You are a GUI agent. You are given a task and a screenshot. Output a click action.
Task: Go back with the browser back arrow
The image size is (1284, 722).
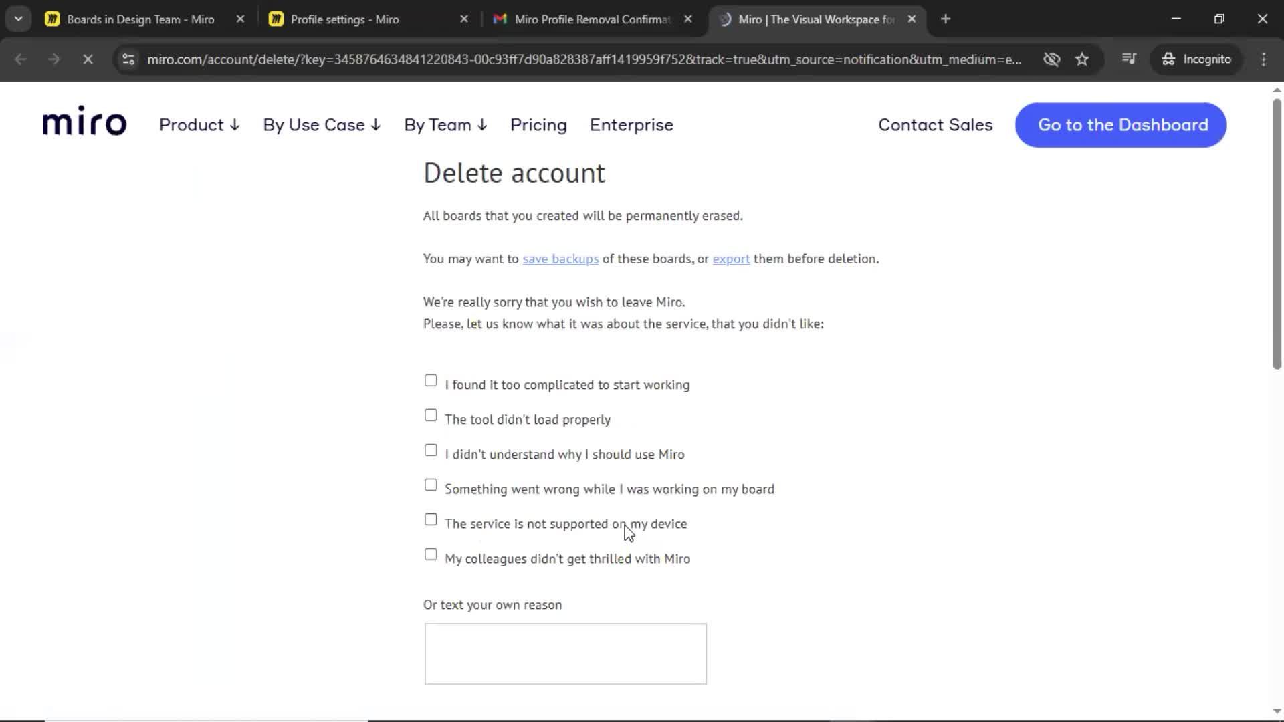(21, 59)
